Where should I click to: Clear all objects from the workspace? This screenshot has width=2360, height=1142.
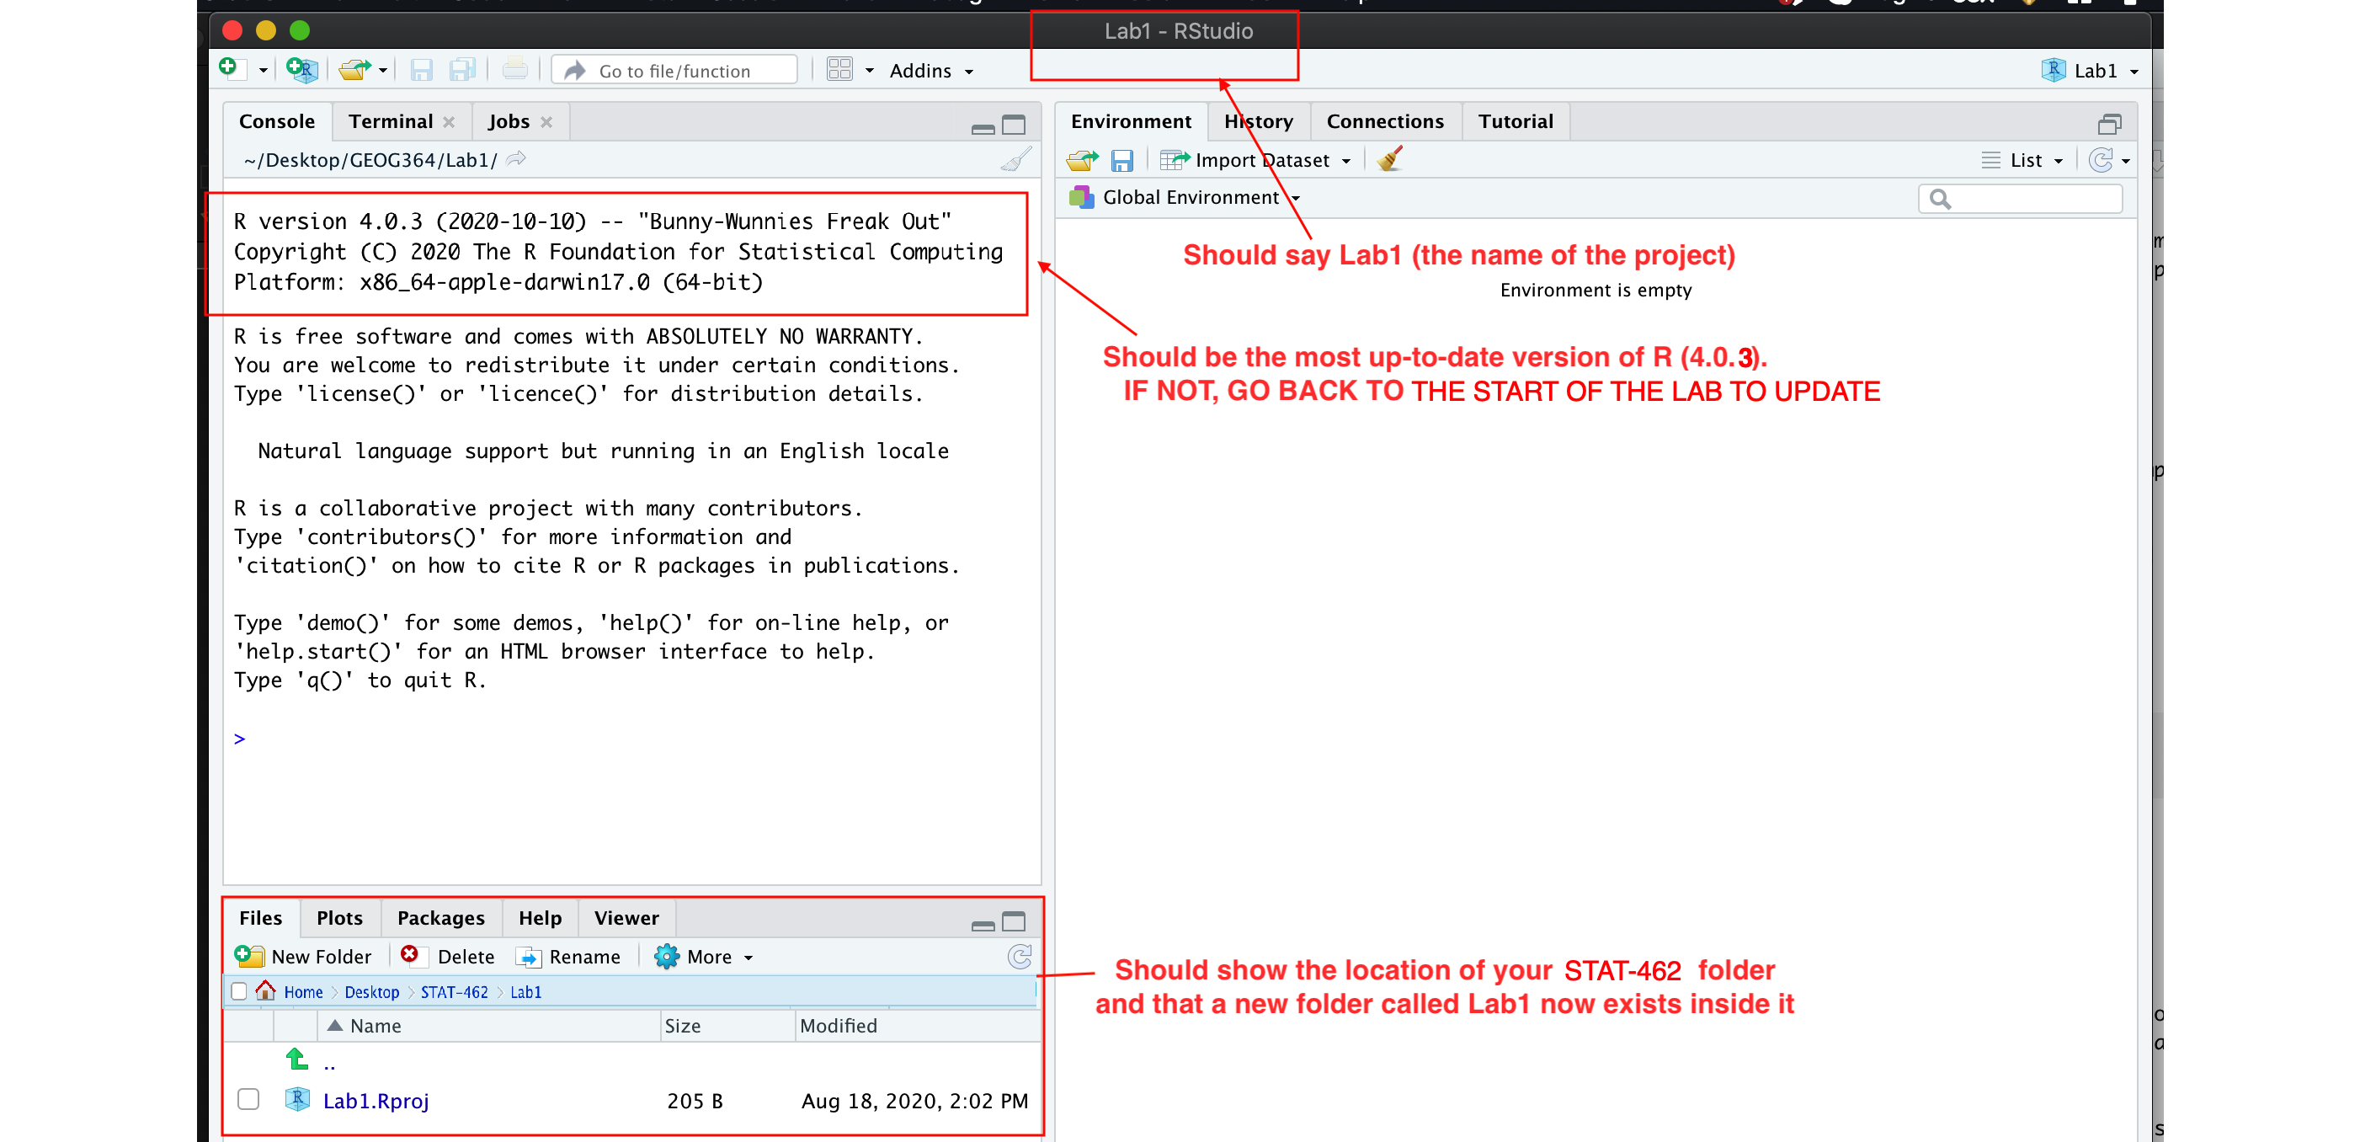coord(1389,158)
